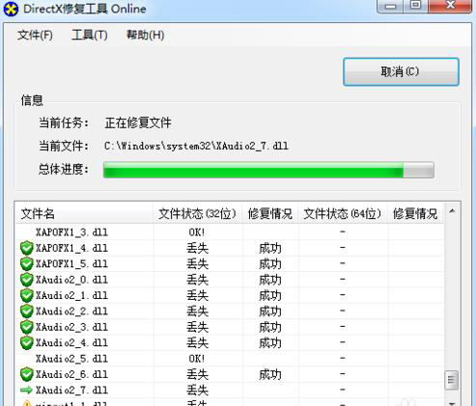Select the XAudio2_1.dll file name
Image resolution: width=476 pixels, height=406 pixels.
click(71, 295)
